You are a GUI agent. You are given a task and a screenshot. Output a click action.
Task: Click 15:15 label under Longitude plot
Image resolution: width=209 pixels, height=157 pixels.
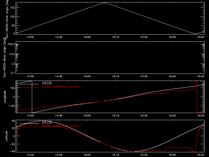tap(115, 116)
